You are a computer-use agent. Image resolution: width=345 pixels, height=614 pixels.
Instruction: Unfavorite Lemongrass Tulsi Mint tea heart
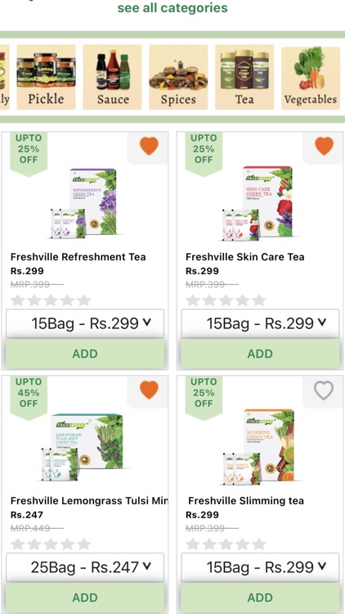pos(149,391)
